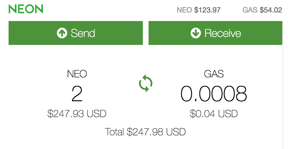Screen dimensions: 288x149
Task: Click the USD text under GAS balance
Action: pyautogui.click(x=228, y=114)
